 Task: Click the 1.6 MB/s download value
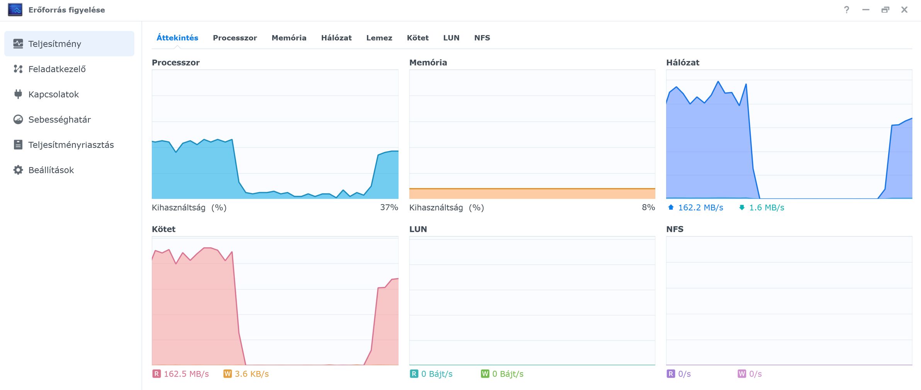[767, 208]
